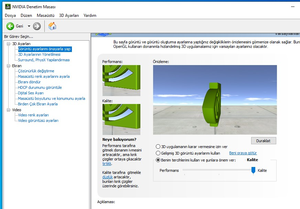The image size is (300, 209).
Task: Open '3D Ayarlarının Yönetilmesi' page
Action: (x=39, y=54)
